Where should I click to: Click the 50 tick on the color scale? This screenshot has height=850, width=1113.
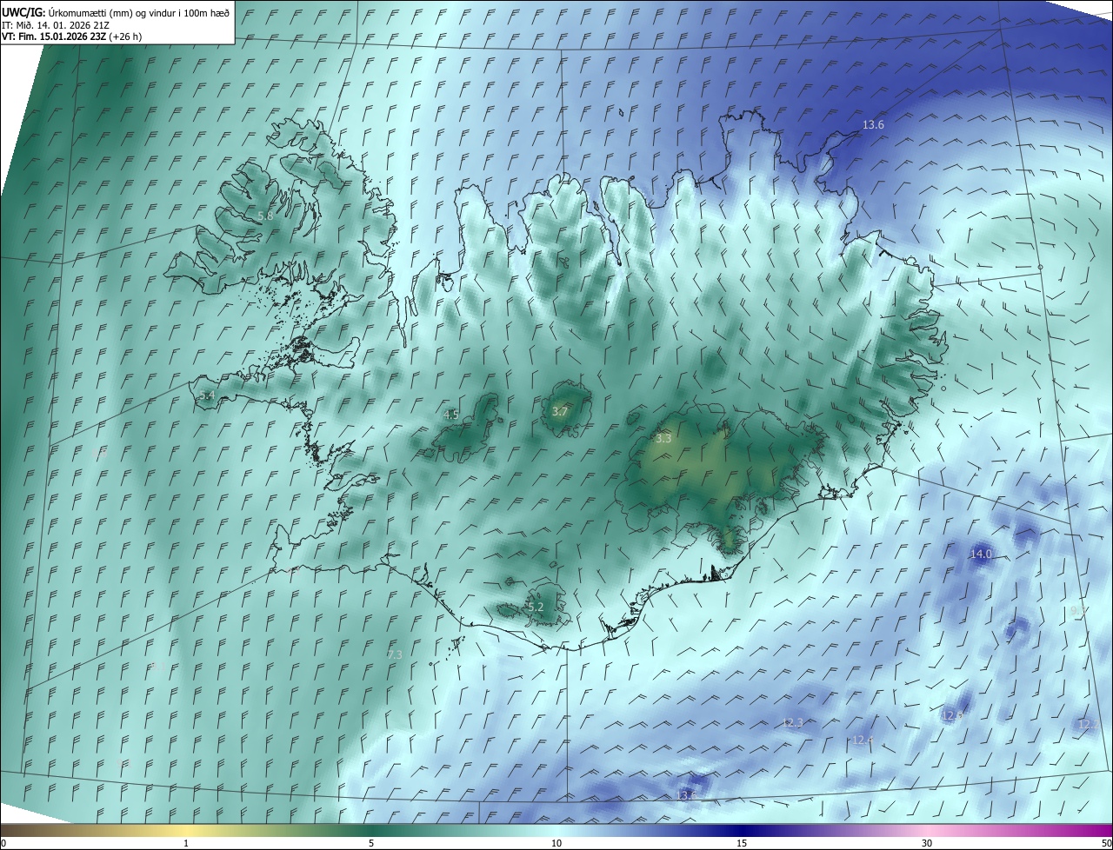1106,843
